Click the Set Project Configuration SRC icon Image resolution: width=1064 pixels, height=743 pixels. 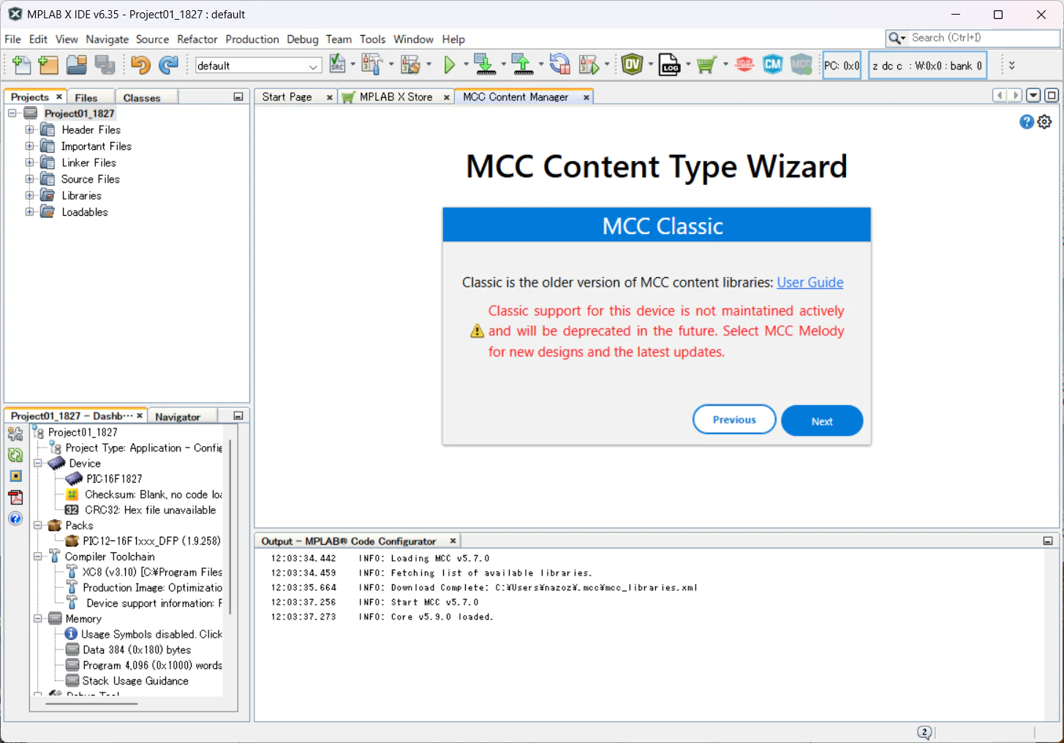(337, 64)
